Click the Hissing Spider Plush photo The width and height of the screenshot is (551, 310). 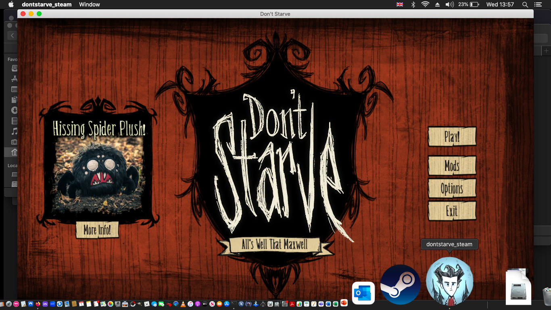(x=99, y=175)
